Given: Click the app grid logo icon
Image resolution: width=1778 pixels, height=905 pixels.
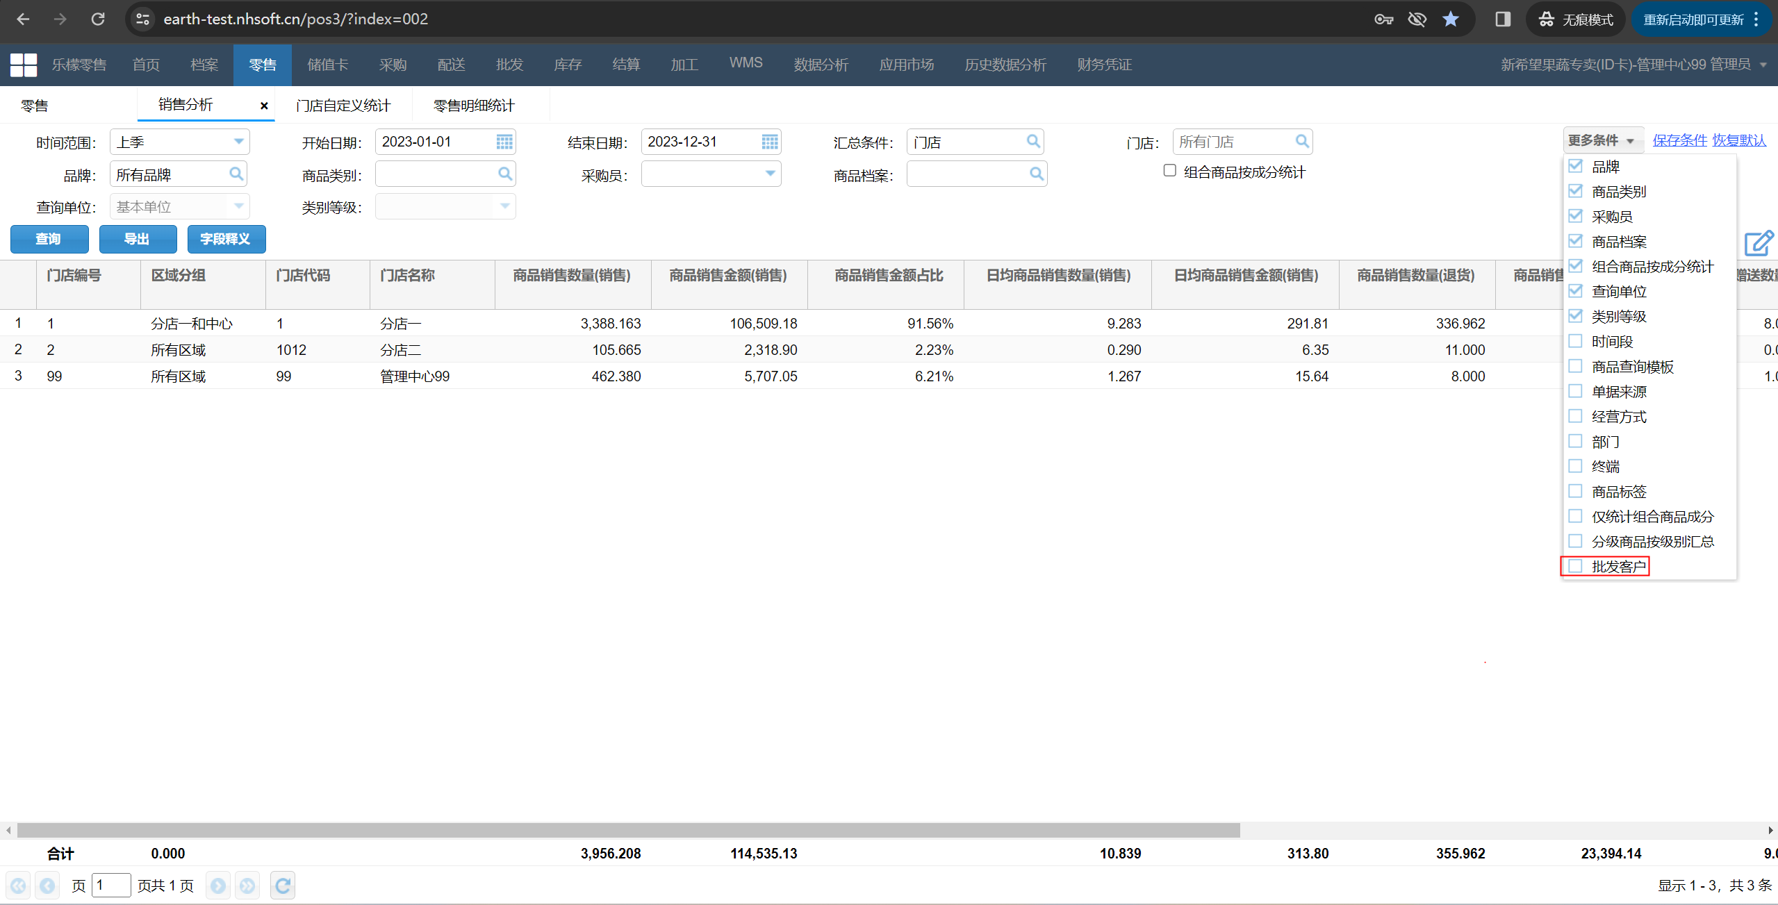Looking at the screenshot, I should [24, 65].
